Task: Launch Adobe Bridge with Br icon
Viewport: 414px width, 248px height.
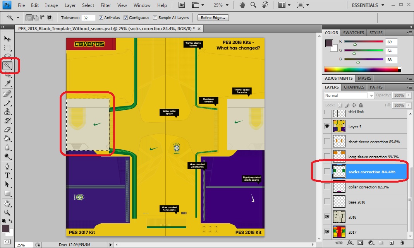Action: [181, 5]
